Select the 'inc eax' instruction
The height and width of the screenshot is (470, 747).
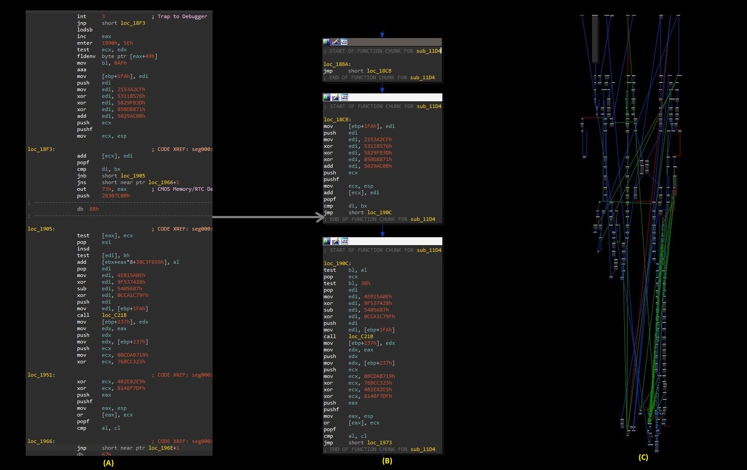pos(94,36)
